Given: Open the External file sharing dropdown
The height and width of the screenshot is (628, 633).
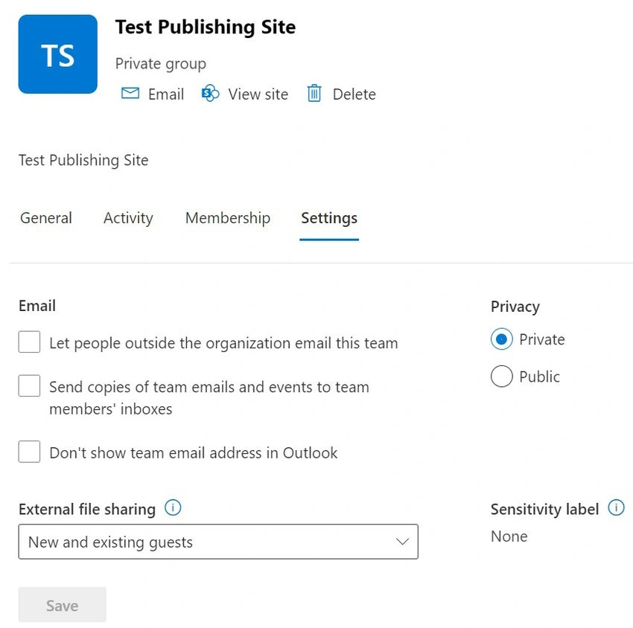Looking at the screenshot, I should 218,542.
